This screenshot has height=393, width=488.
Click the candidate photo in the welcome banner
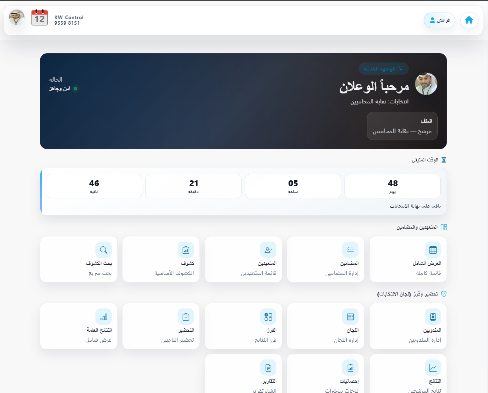tap(426, 84)
